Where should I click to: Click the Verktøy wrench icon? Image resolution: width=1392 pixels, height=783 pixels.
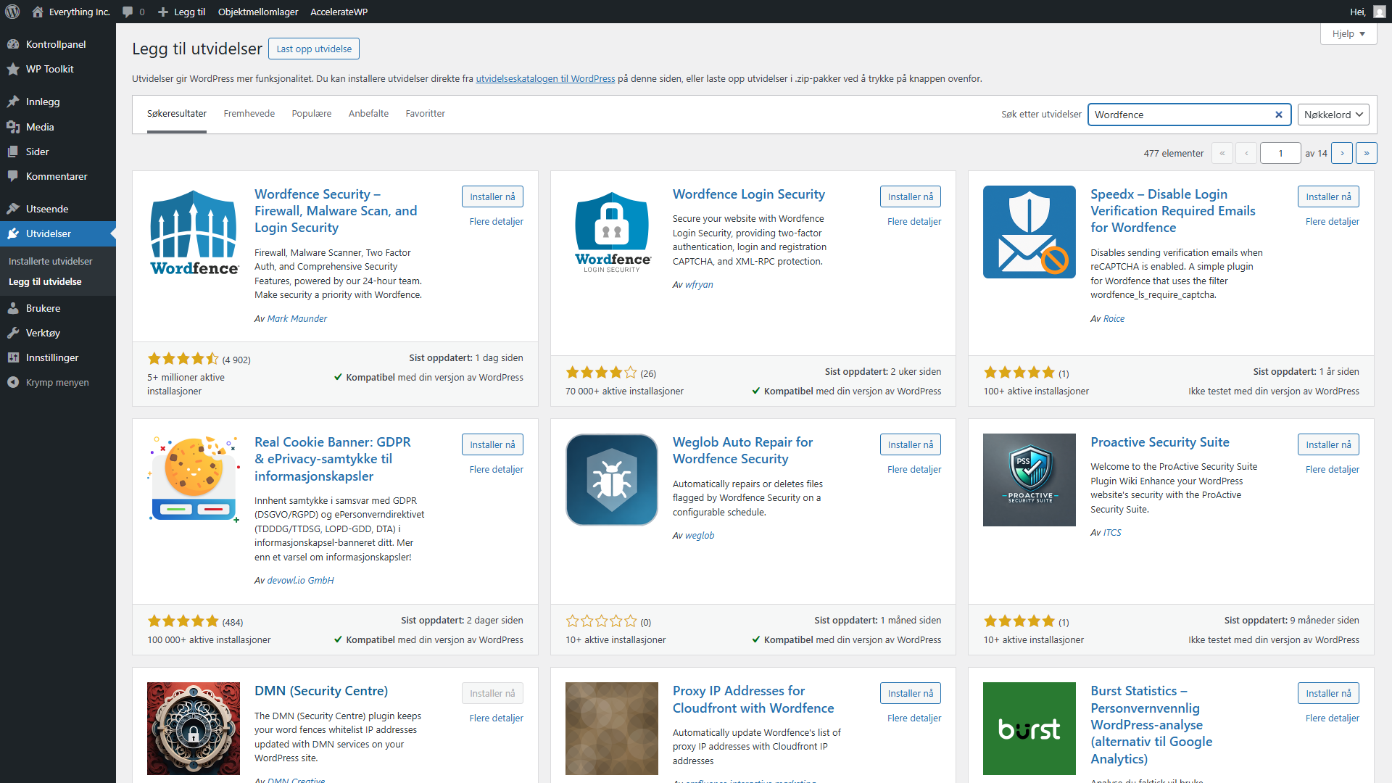coord(13,333)
